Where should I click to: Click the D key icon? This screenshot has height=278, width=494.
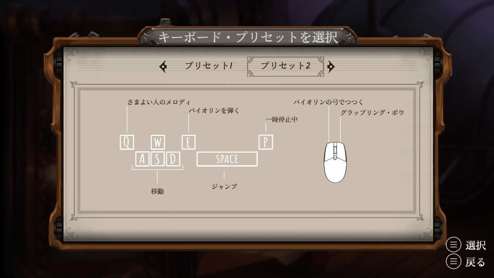point(173,159)
